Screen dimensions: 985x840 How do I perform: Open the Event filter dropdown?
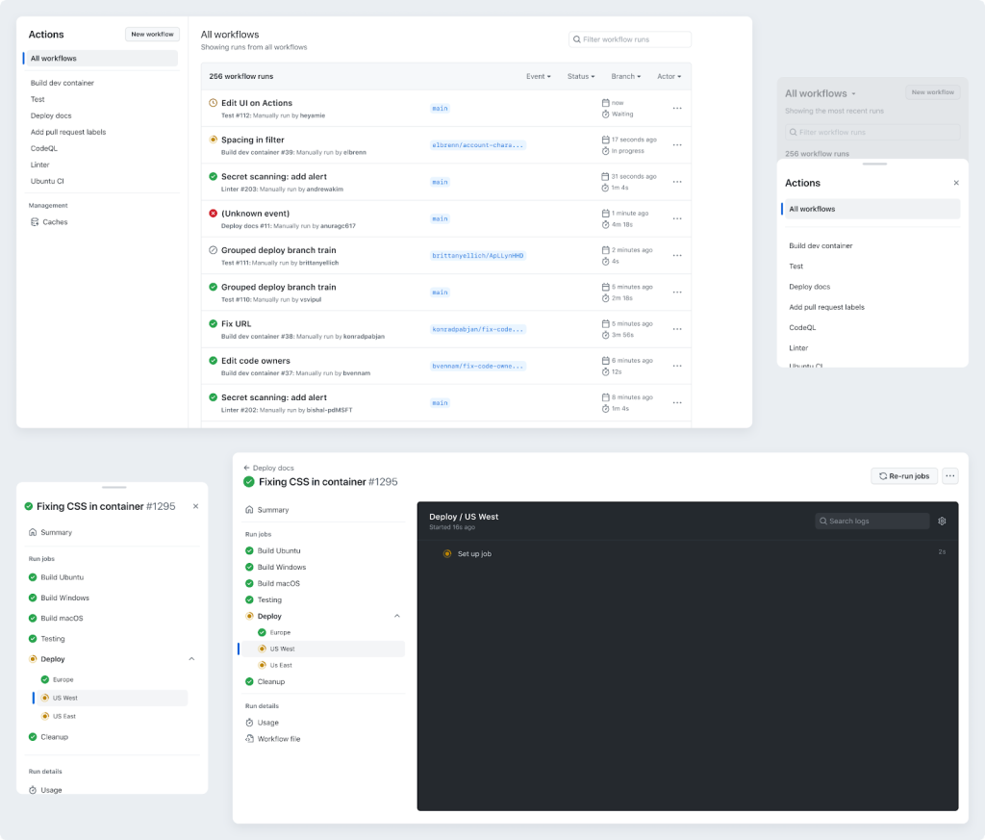click(538, 76)
